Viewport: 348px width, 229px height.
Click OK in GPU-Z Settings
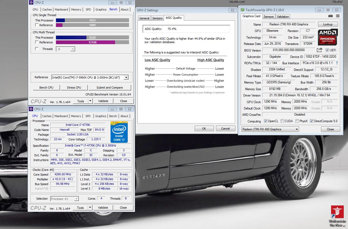click(x=204, y=129)
